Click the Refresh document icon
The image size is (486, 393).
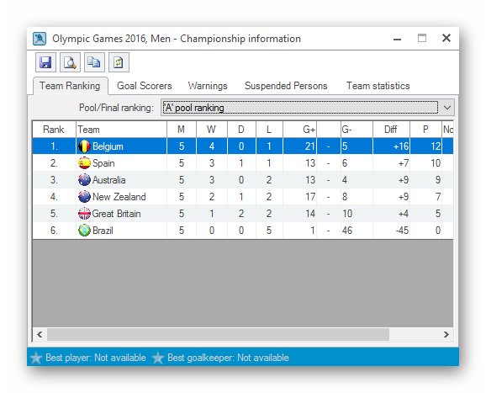[119, 62]
